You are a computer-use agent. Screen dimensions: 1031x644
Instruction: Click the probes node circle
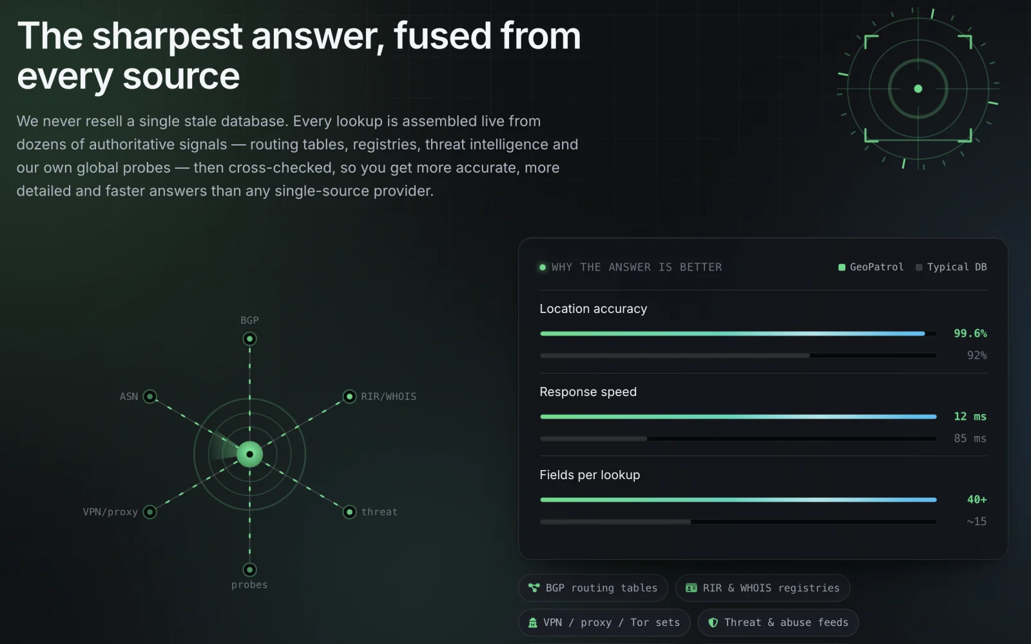pyautogui.click(x=249, y=570)
